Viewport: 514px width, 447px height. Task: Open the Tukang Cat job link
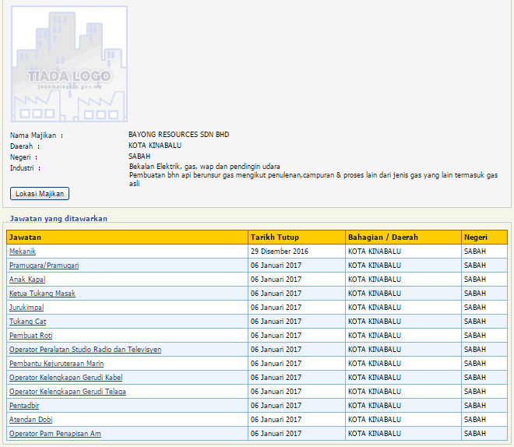point(27,322)
